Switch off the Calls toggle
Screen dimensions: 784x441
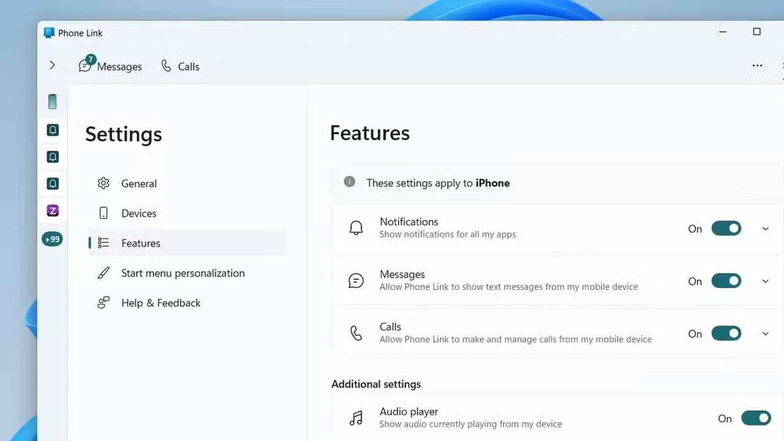pyautogui.click(x=726, y=334)
